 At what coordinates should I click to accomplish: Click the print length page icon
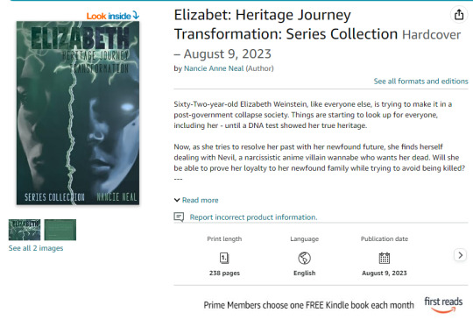[x=224, y=258]
